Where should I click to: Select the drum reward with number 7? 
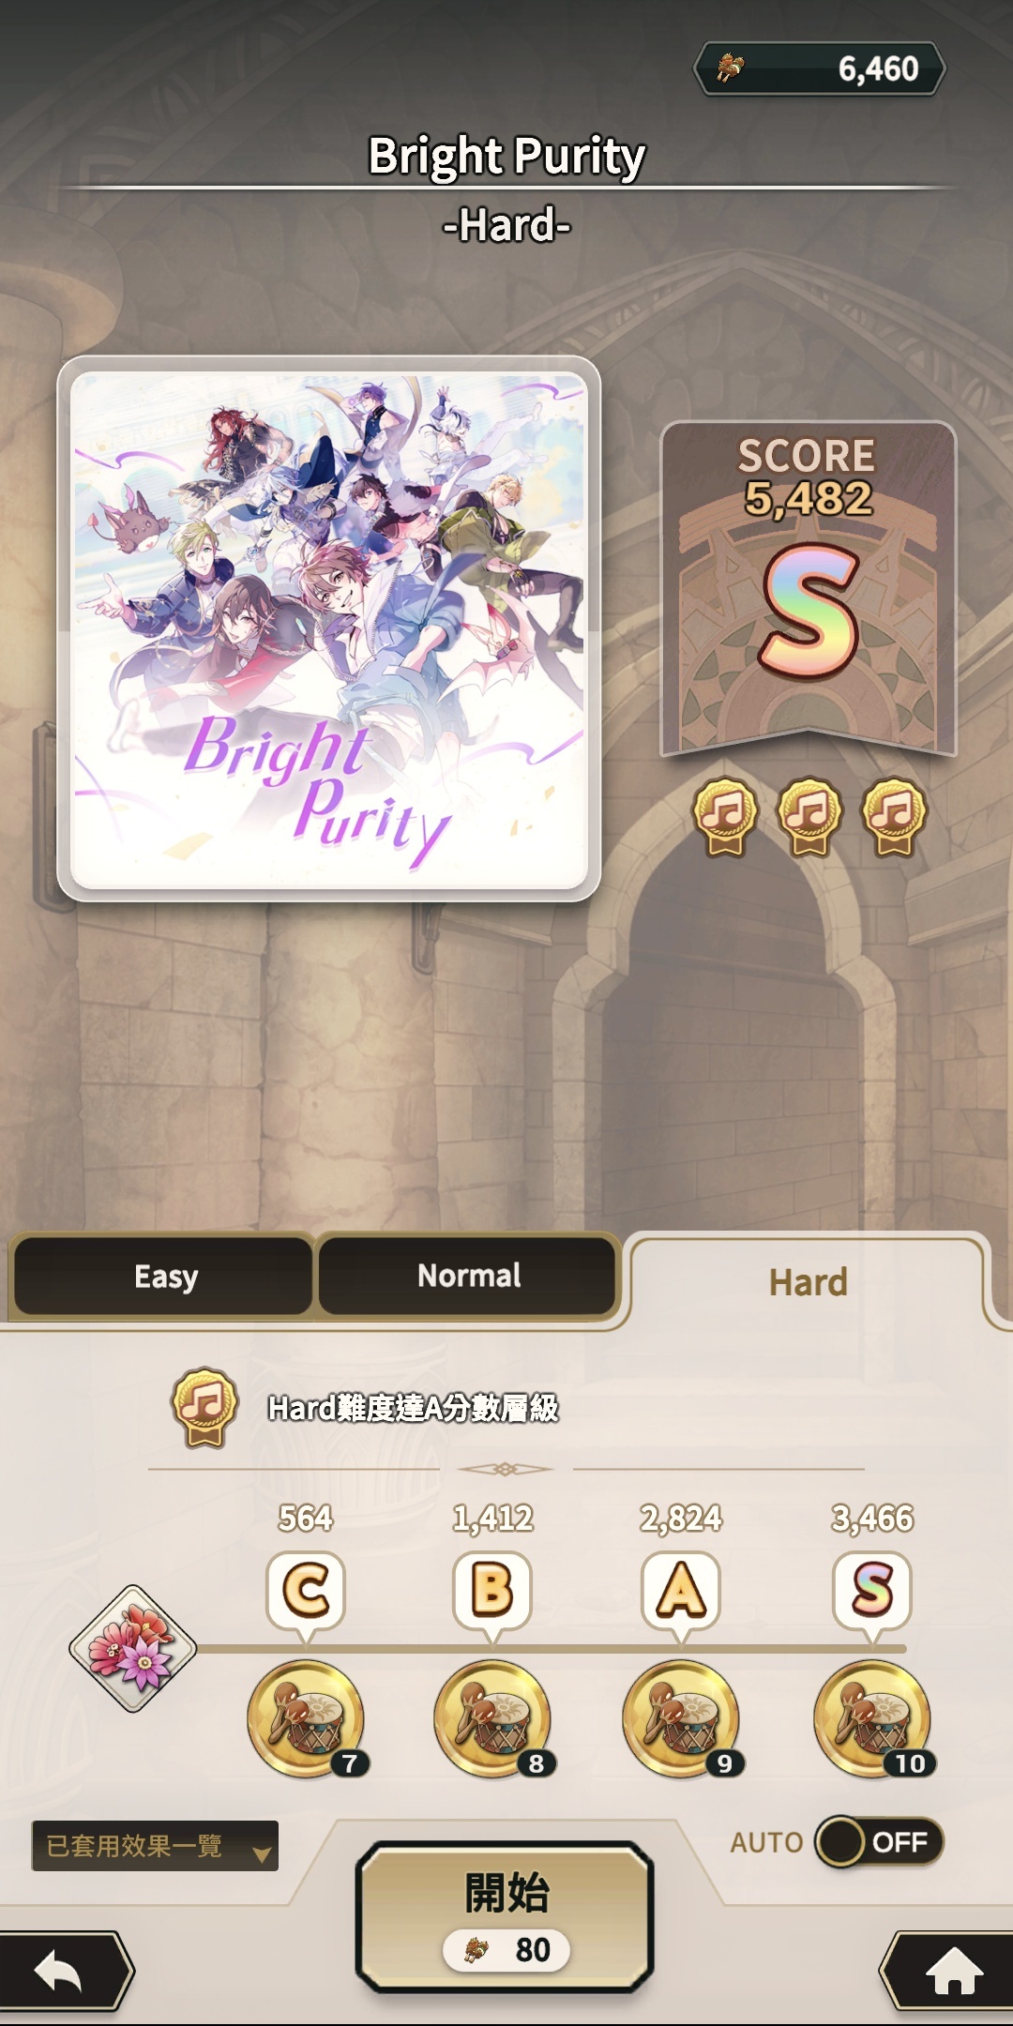(307, 1719)
